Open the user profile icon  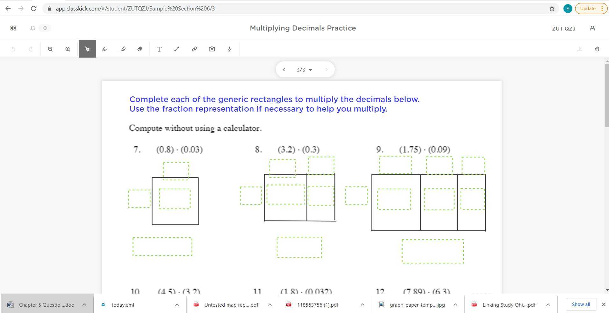pyautogui.click(x=592, y=28)
